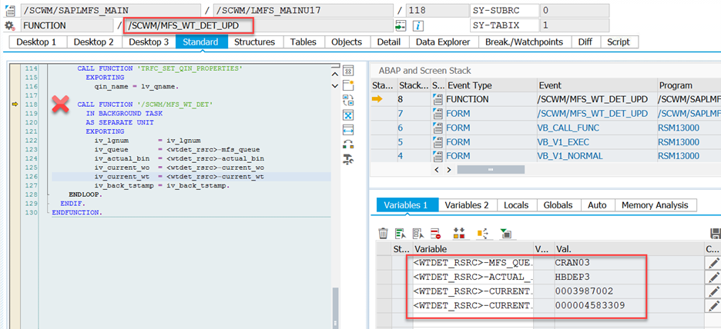Click stack level 7 link
Viewport: 721px width, 329px height.
[x=401, y=113]
